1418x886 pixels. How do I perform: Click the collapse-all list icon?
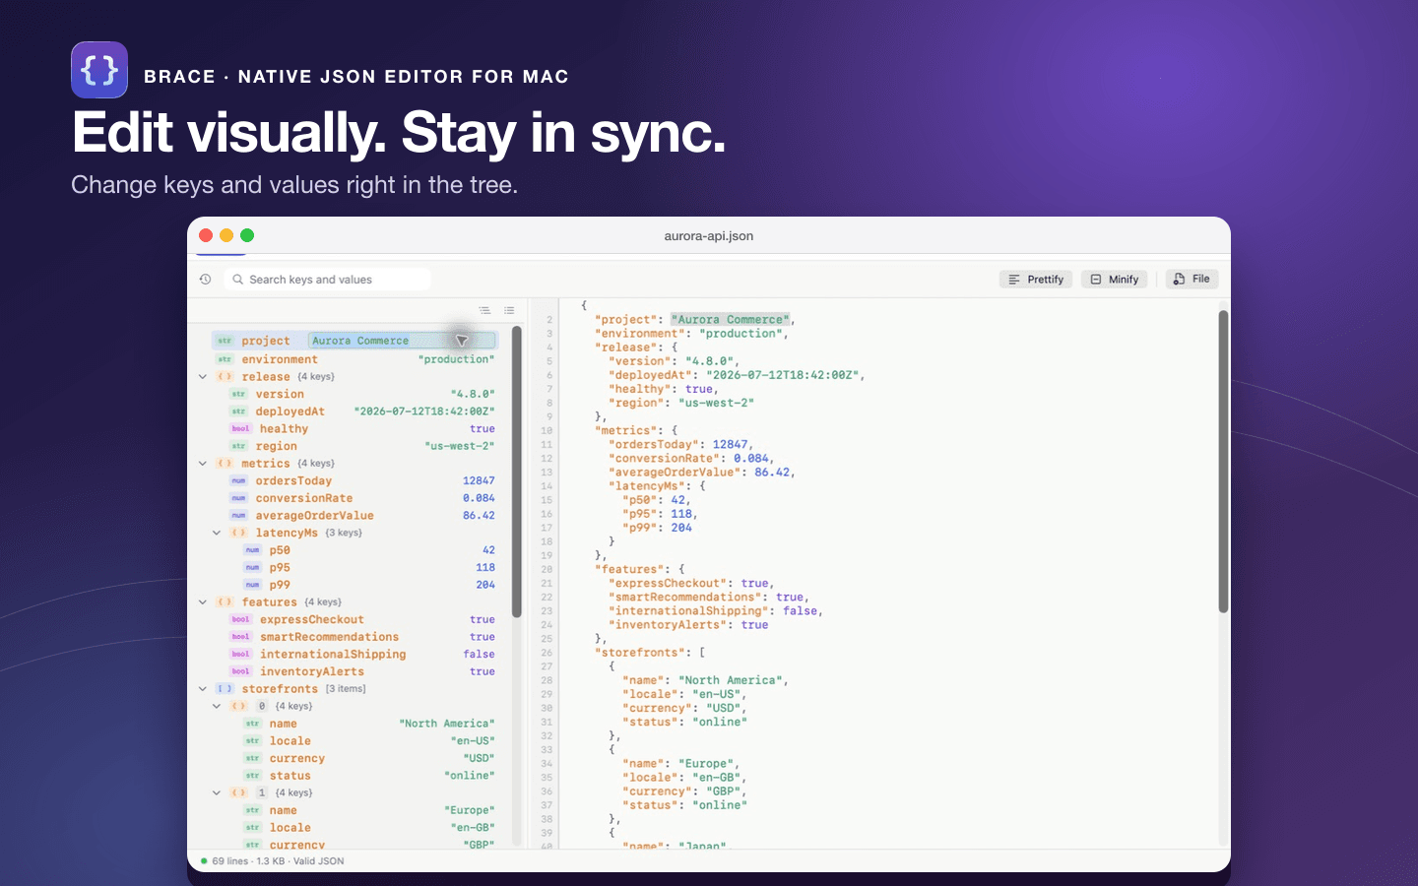tap(509, 310)
